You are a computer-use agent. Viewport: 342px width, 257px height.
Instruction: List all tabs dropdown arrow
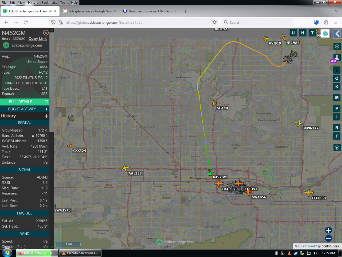tap(337, 11)
